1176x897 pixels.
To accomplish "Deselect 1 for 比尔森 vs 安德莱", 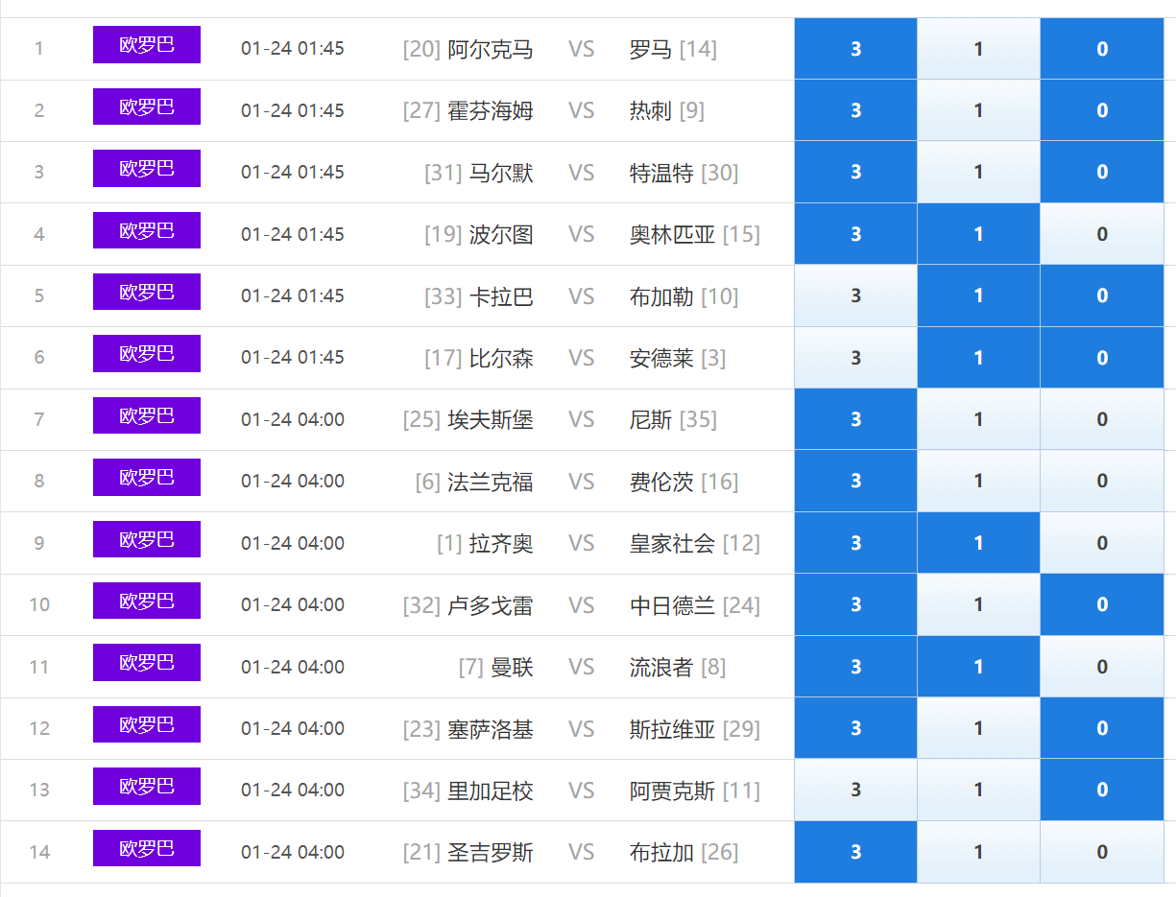I will pyautogui.click(x=978, y=358).
